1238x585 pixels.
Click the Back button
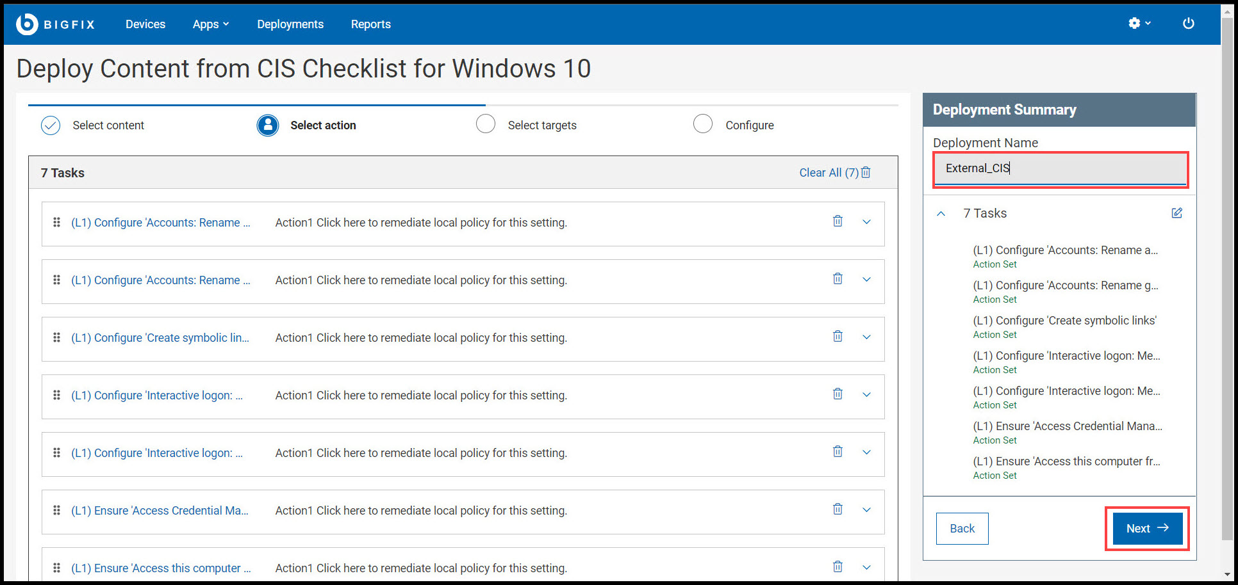(x=962, y=528)
